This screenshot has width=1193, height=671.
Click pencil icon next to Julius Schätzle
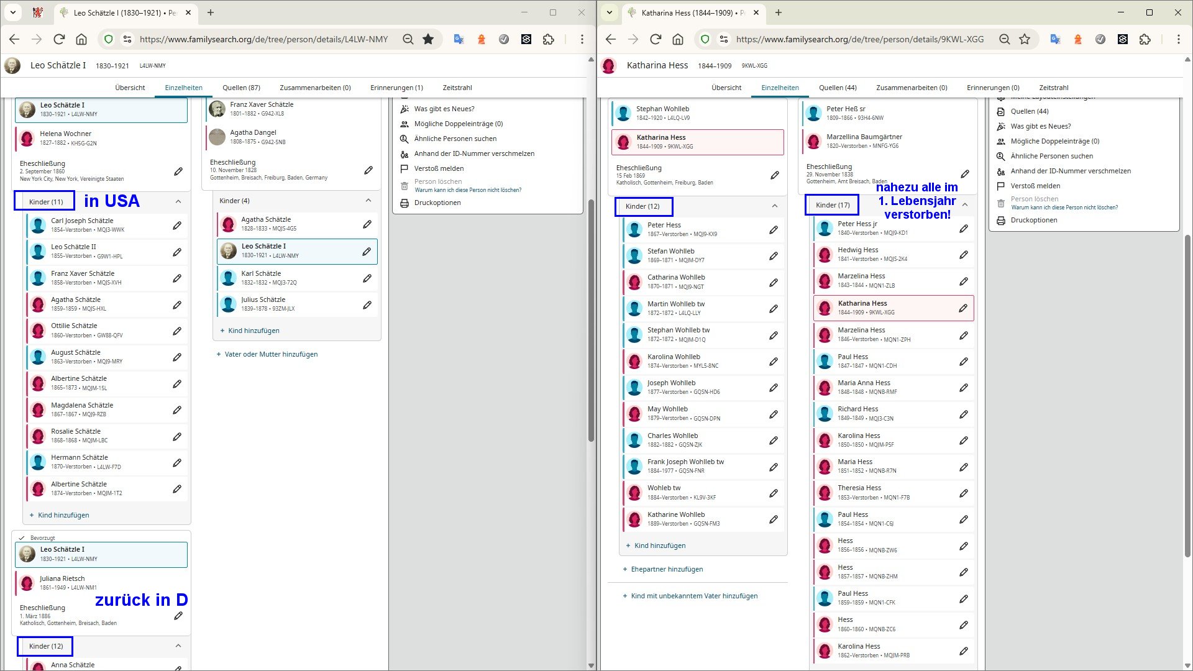tap(367, 304)
